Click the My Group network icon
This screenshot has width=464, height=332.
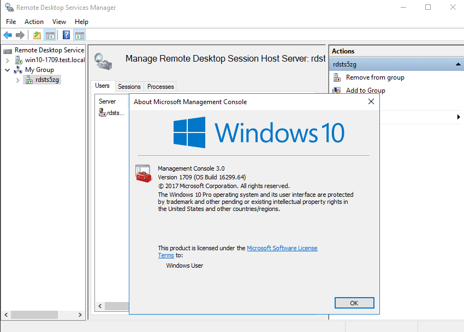click(x=18, y=70)
